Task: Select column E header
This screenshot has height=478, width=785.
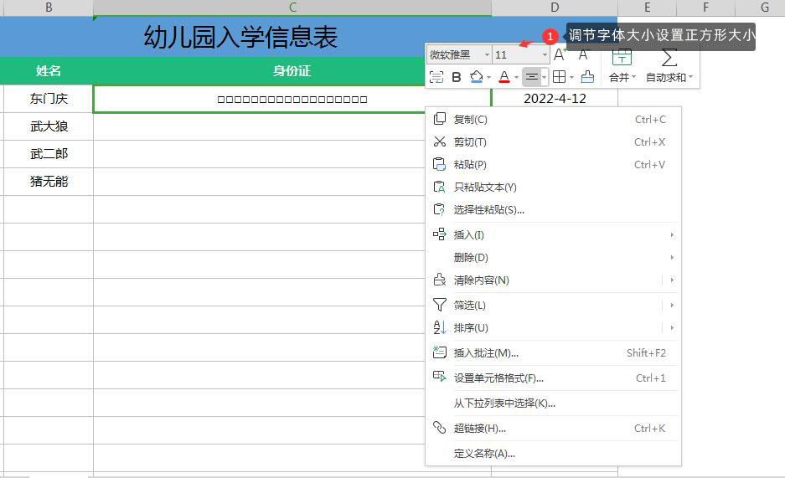Action: click(x=648, y=8)
